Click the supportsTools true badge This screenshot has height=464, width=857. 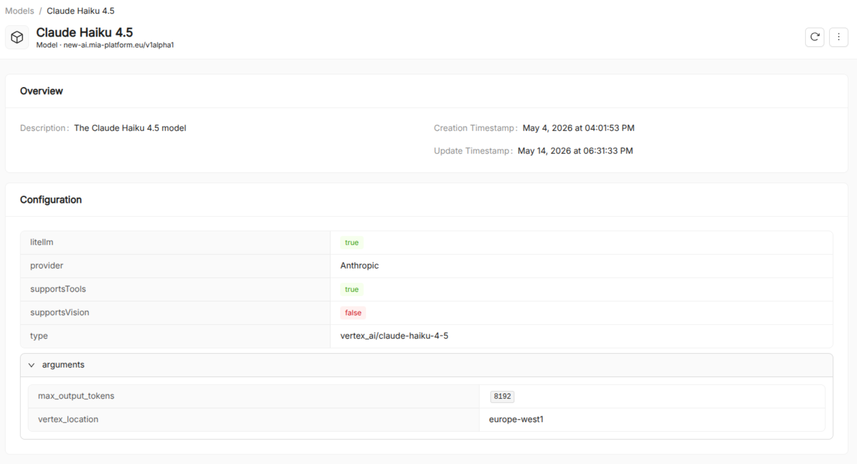[x=352, y=289]
